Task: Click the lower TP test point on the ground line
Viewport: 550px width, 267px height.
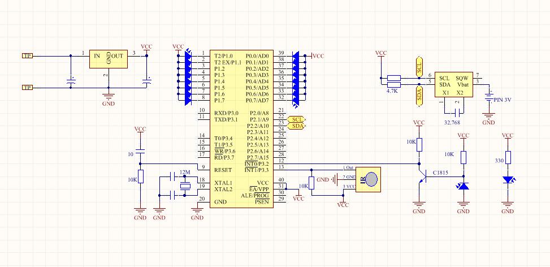Action: point(27,87)
